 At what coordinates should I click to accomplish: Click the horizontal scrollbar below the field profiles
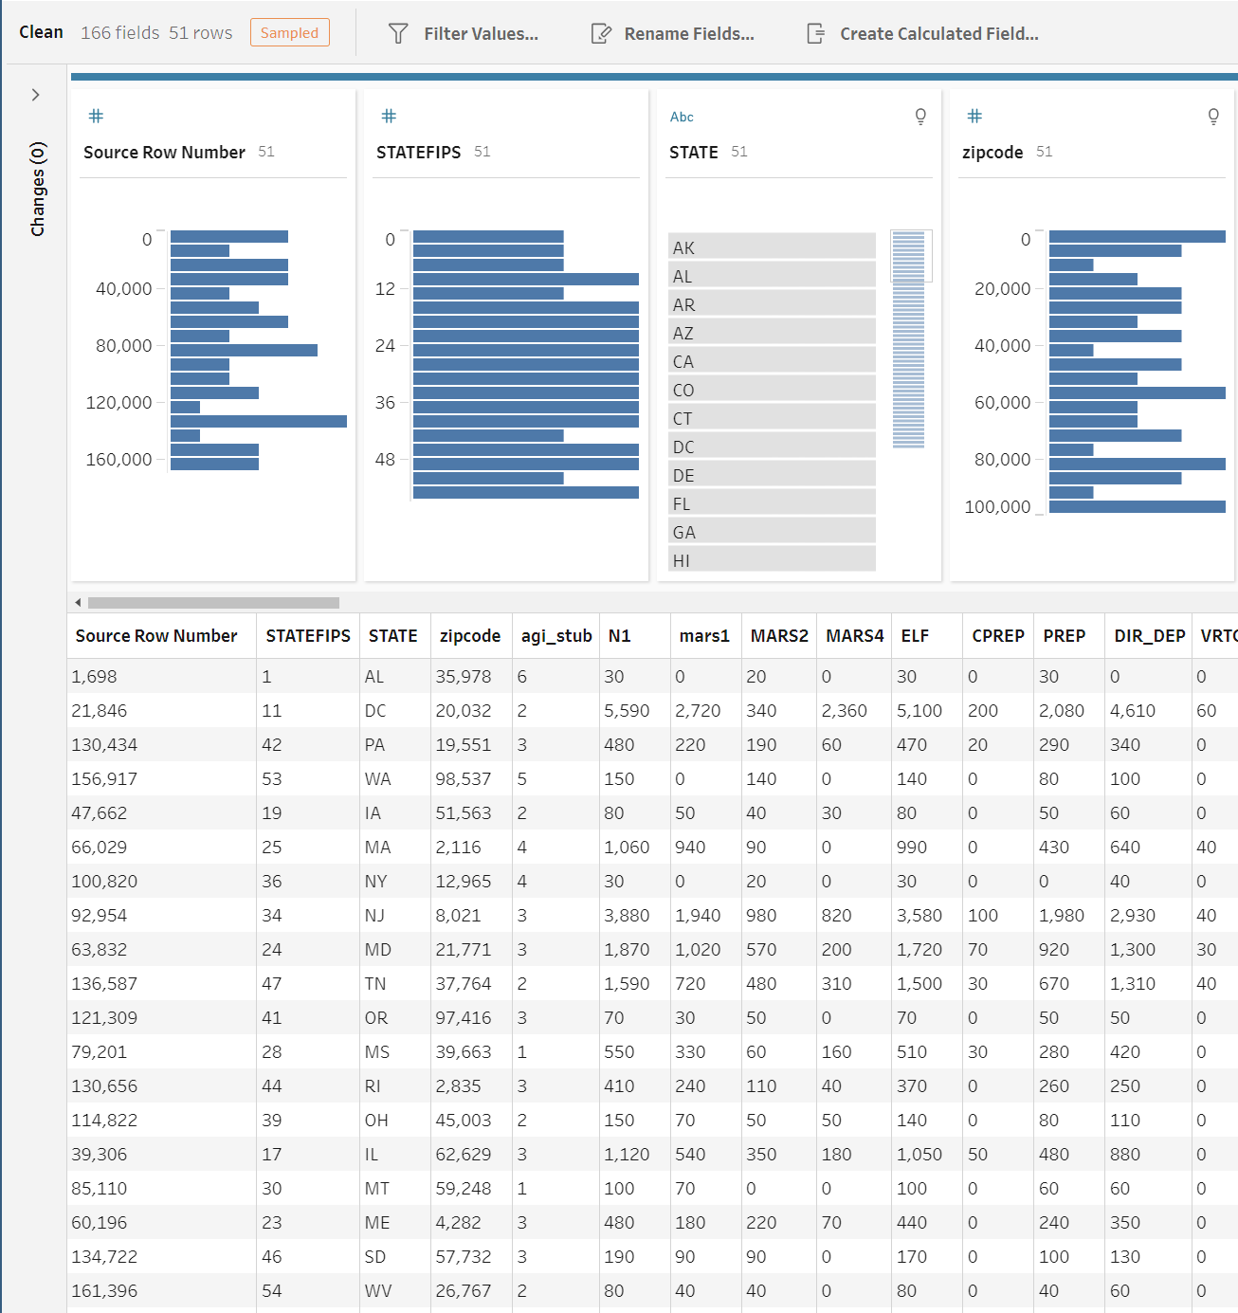[213, 601]
